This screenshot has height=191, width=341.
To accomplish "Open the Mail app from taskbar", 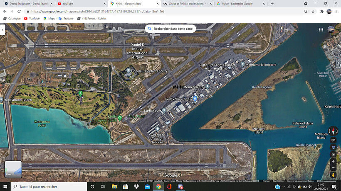I will click(147, 186).
